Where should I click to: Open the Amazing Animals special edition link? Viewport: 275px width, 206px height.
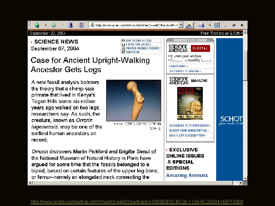point(187,175)
